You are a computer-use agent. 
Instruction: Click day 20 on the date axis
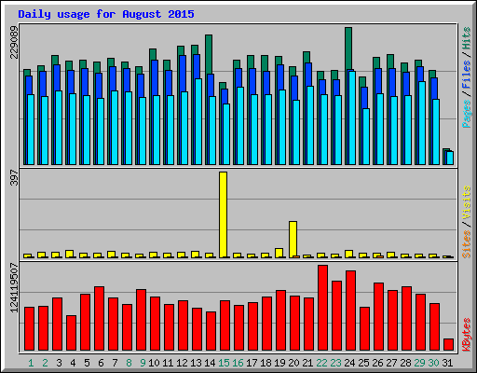pos(293,363)
